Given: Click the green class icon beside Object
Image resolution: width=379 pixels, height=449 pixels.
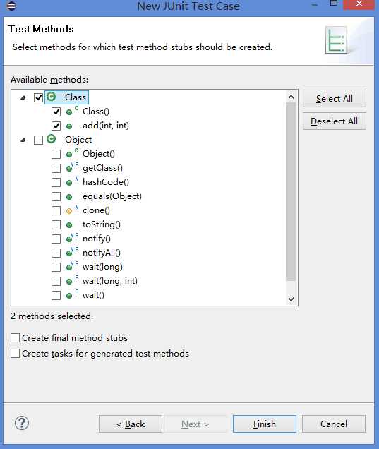Looking at the screenshot, I should click(52, 139).
